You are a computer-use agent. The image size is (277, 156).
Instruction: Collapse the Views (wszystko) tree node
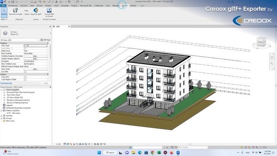(1, 90)
